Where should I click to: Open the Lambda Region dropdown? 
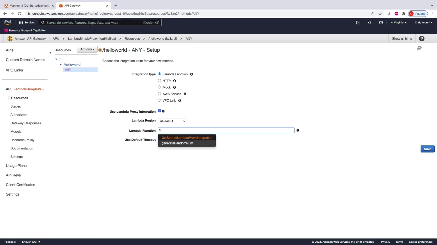[x=172, y=121]
